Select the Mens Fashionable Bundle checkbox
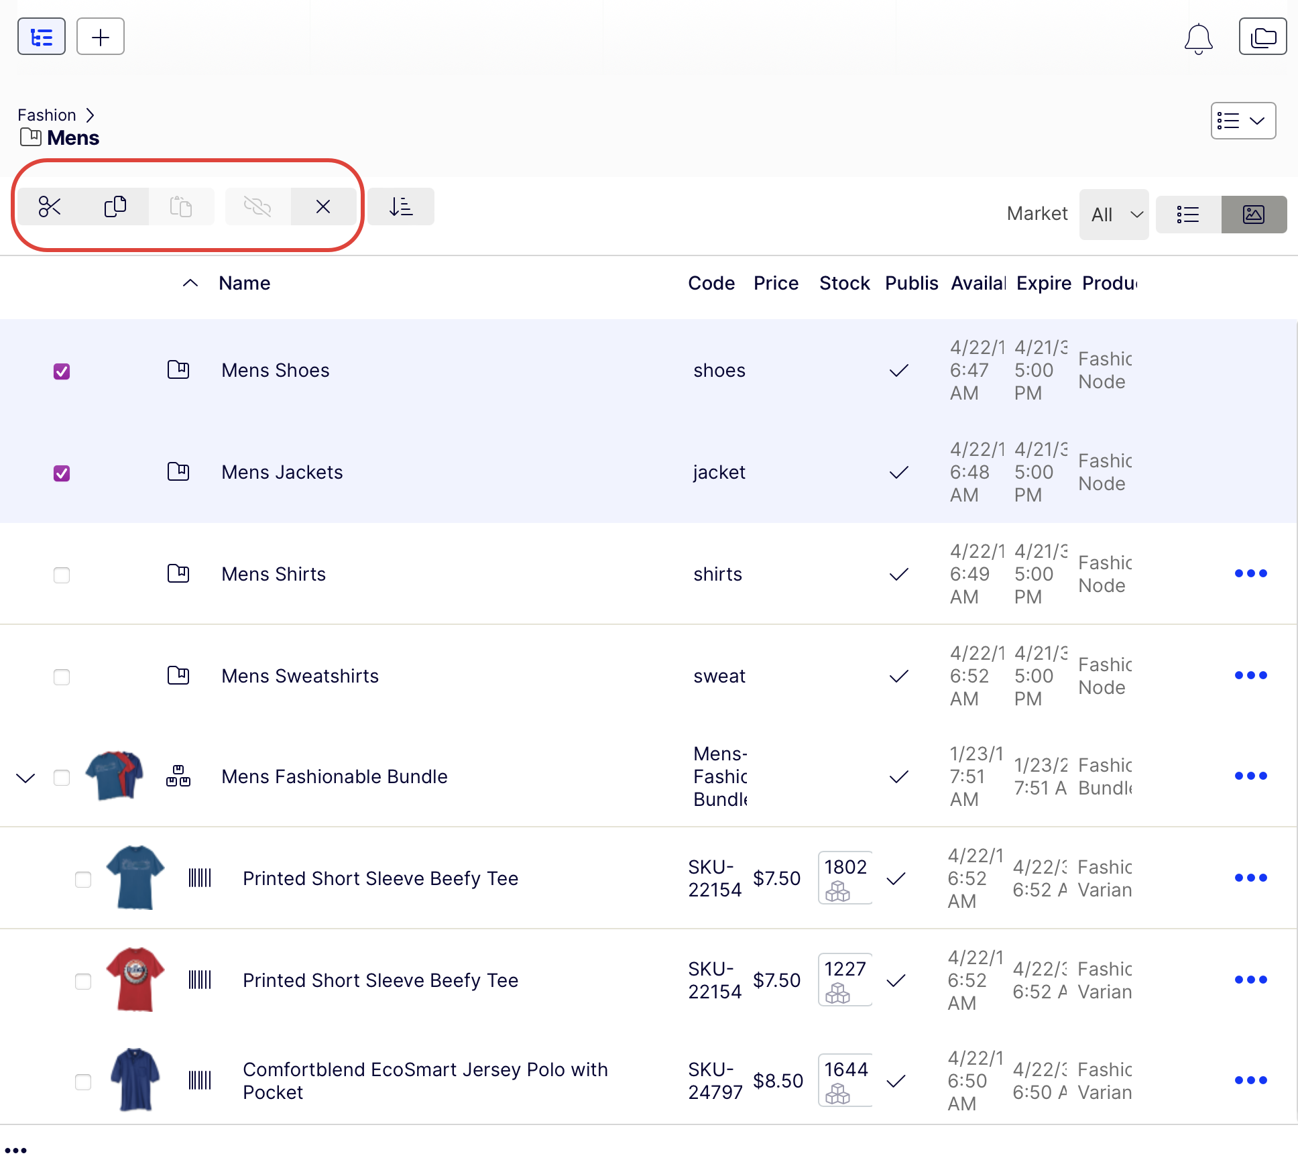 pyautogui.click(x=62, y=778)
